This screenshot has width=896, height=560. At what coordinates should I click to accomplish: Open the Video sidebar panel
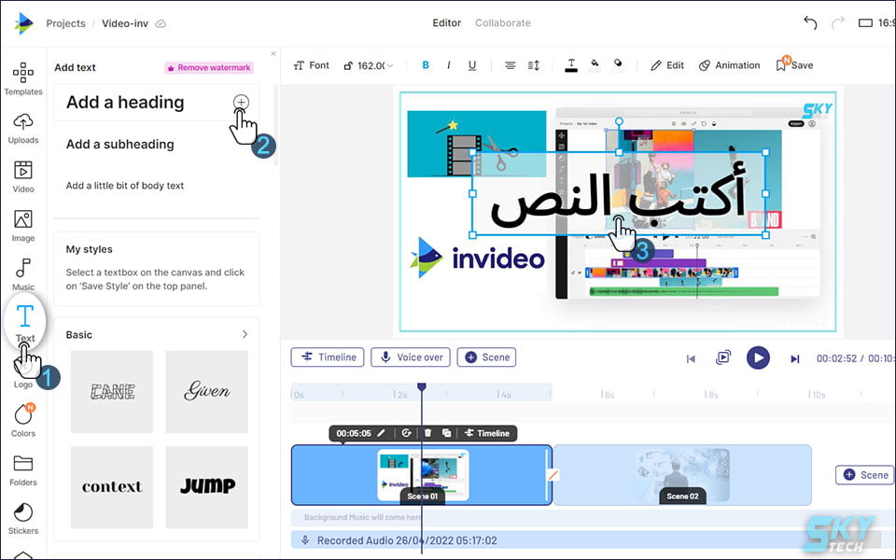coord(22,176)
